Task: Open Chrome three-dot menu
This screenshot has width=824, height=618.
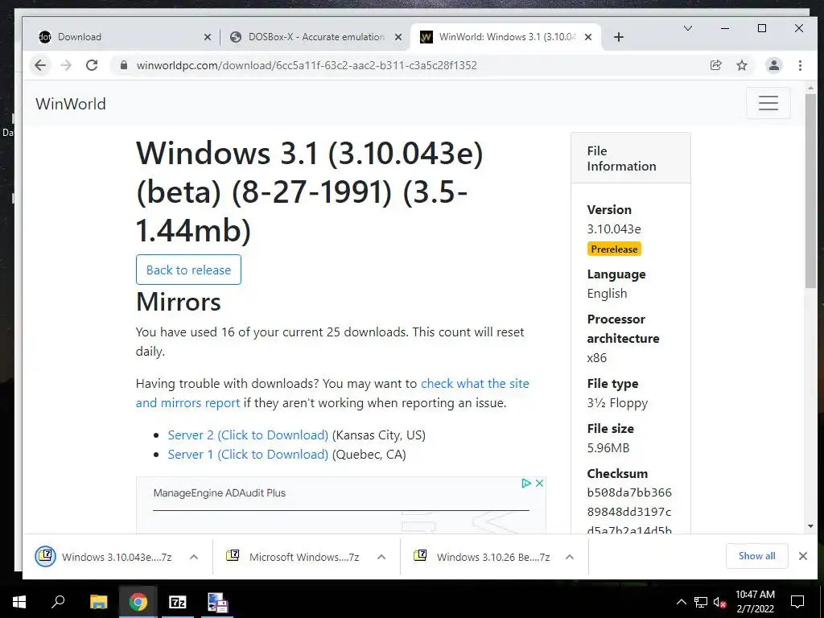Action: 800,65
